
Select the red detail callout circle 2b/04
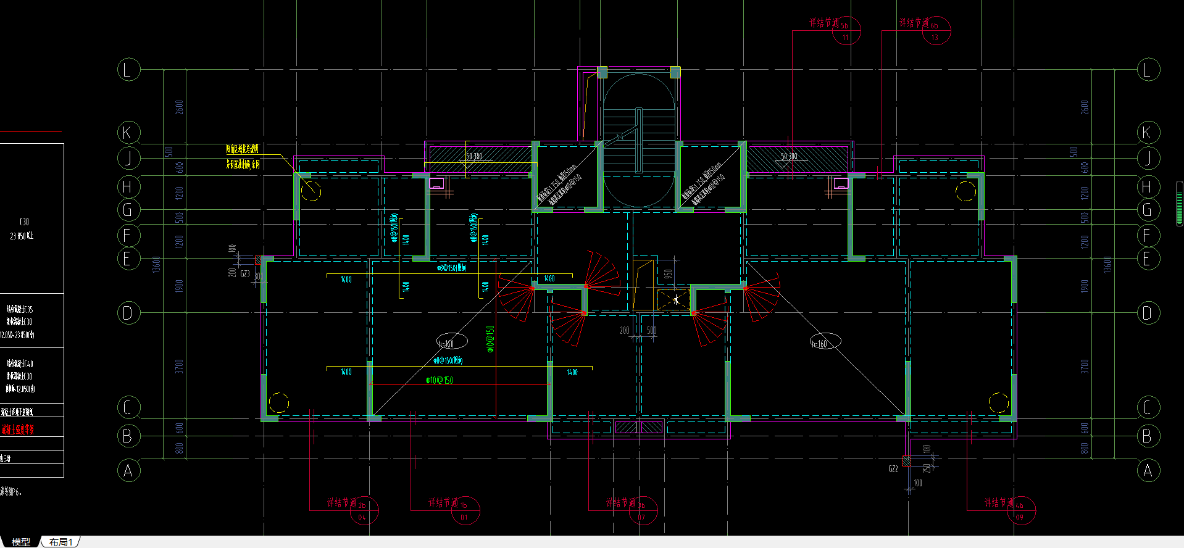point(363,511)
